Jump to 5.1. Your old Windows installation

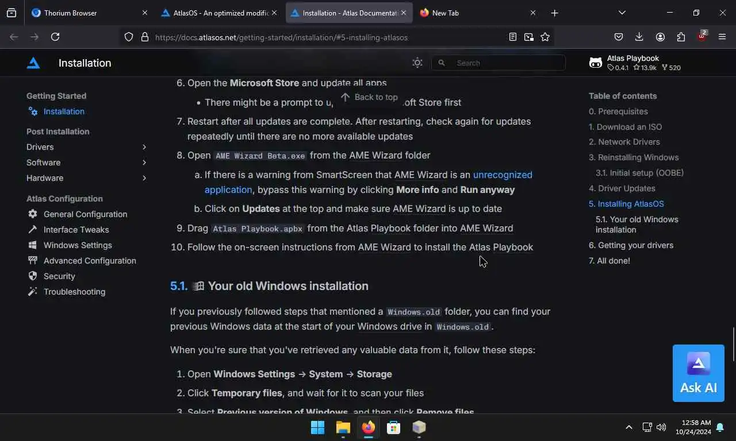pos(637,225)
